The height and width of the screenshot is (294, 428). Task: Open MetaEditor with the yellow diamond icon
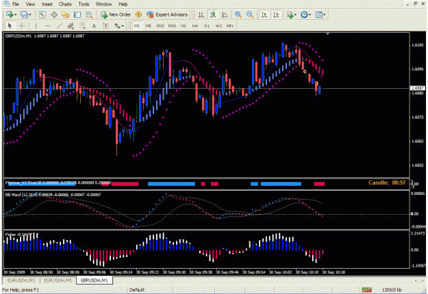click(x=138, y=15)
